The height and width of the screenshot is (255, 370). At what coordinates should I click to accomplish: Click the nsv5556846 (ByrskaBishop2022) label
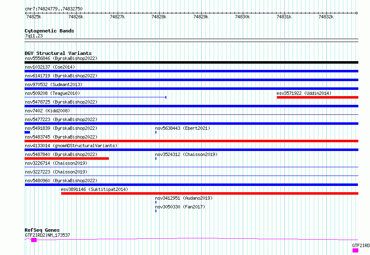tap(61, 58)
